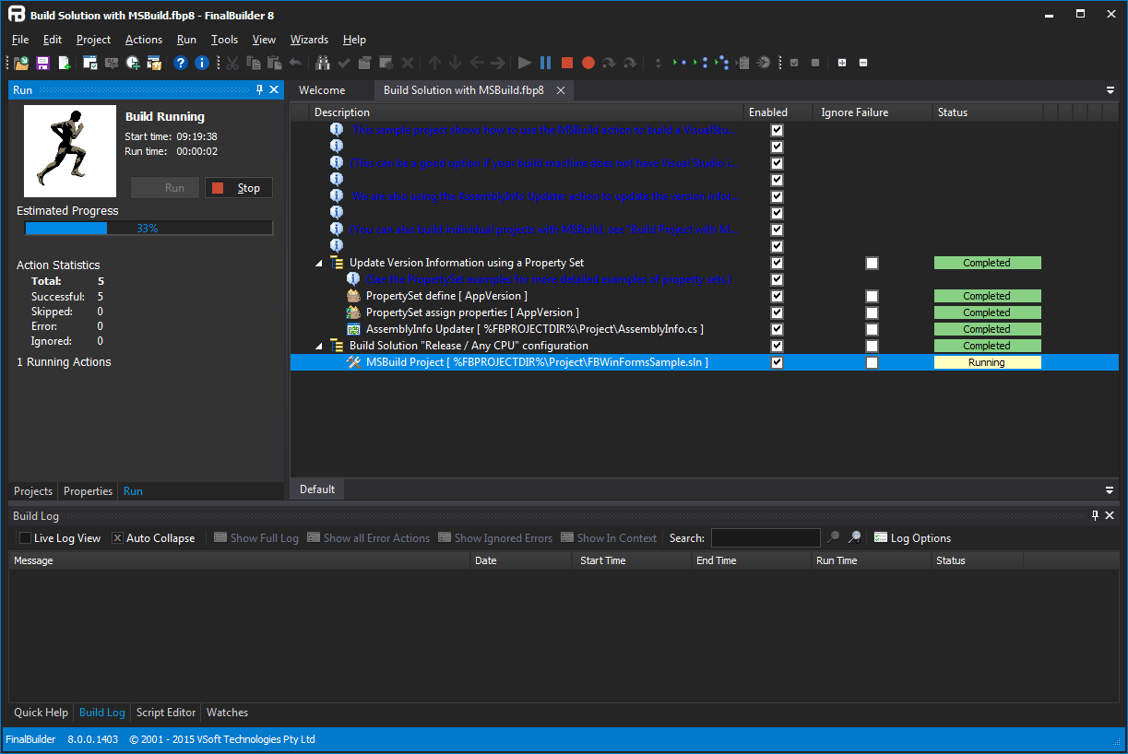Switch to the Projects panel tab

[33, 491]
